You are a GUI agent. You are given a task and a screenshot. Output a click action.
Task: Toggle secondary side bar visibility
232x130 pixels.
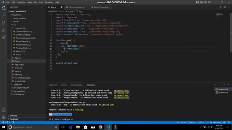(206, 2)
